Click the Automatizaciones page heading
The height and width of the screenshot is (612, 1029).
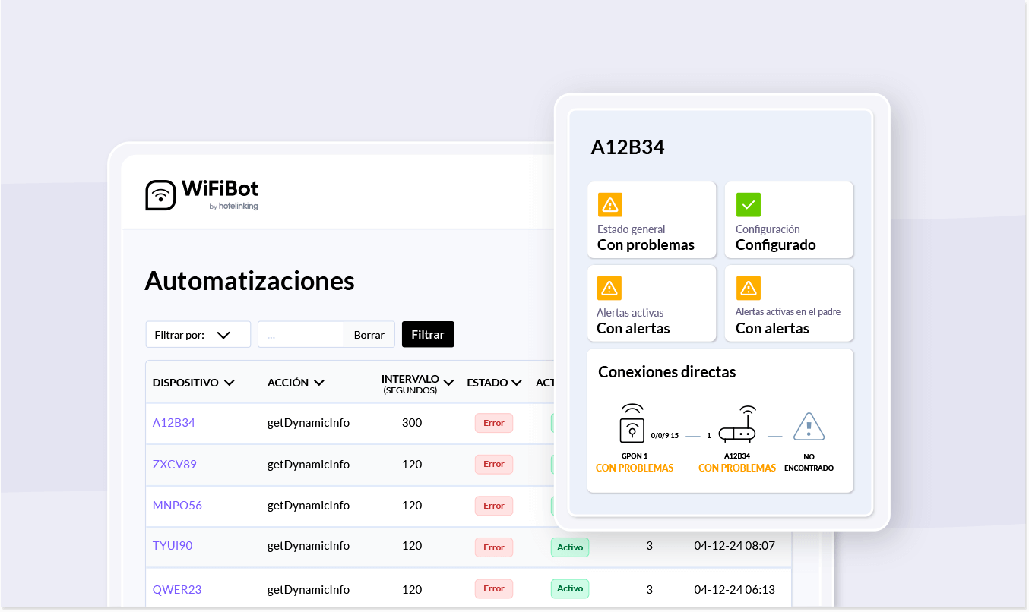point(250,281)
